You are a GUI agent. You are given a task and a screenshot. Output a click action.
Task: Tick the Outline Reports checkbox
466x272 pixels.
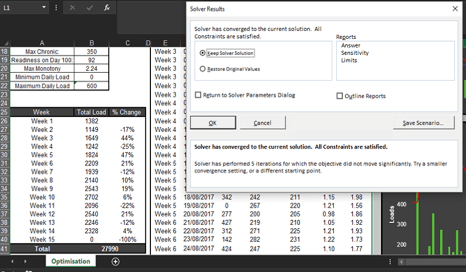point(340,96)
